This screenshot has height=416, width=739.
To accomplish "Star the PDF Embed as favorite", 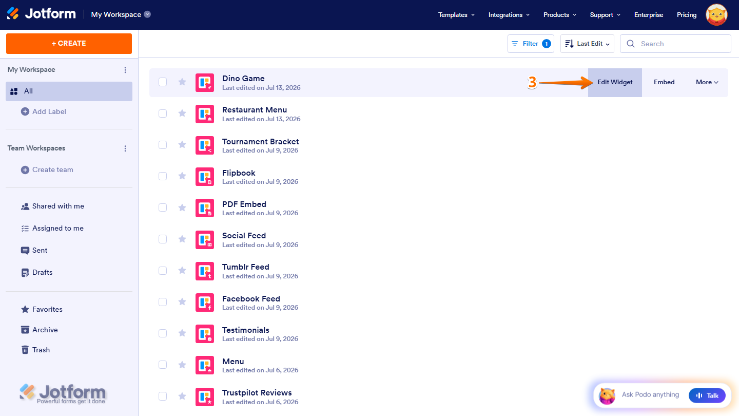I will point(182,207).
